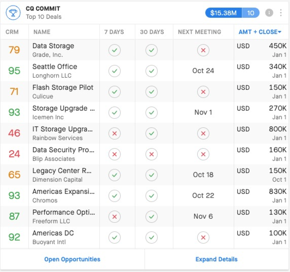The height and width of the screenshot is (272, 290).
Task: Click Next Meeting X icon for Americas DC
Action: point(203,237)
